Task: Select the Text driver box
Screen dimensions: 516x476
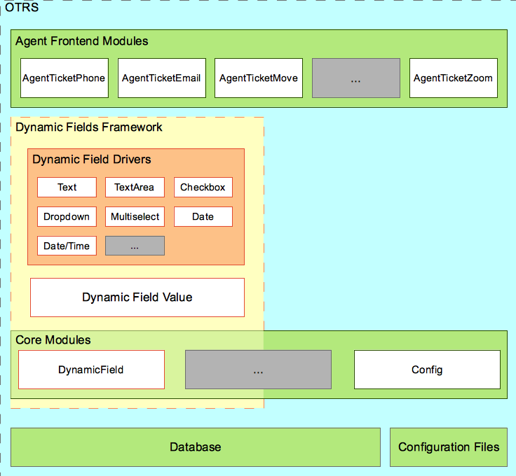Action: (x=67, y=187)
